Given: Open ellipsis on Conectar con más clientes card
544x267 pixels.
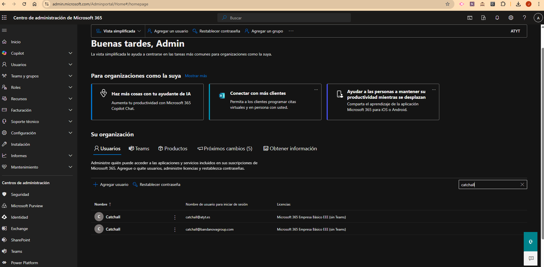Looking at the screenshot, I should coord(316,89).
